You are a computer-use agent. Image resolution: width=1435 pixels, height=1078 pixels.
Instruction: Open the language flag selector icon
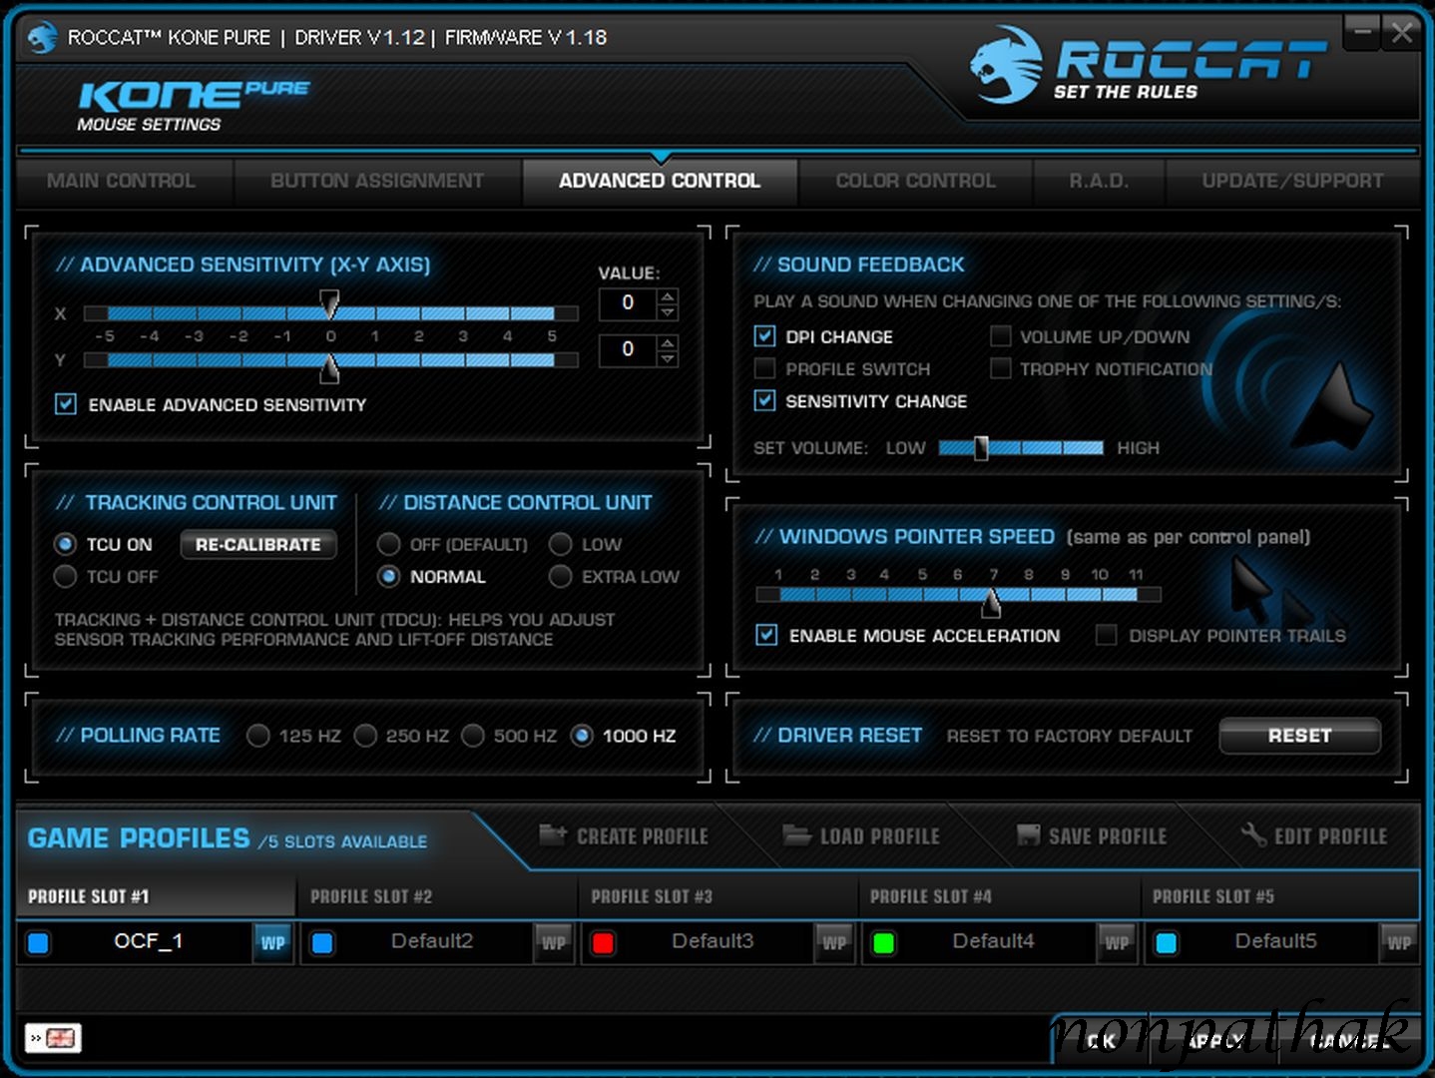coord(54,1038)
